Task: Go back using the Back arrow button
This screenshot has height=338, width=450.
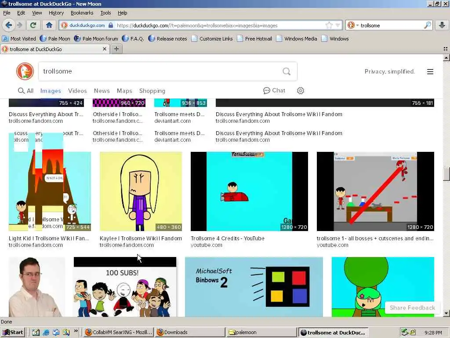Action: point(9,25)
